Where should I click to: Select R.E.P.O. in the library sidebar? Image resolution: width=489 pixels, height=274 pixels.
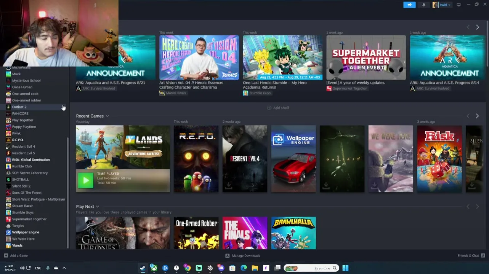tap(18, 140)
